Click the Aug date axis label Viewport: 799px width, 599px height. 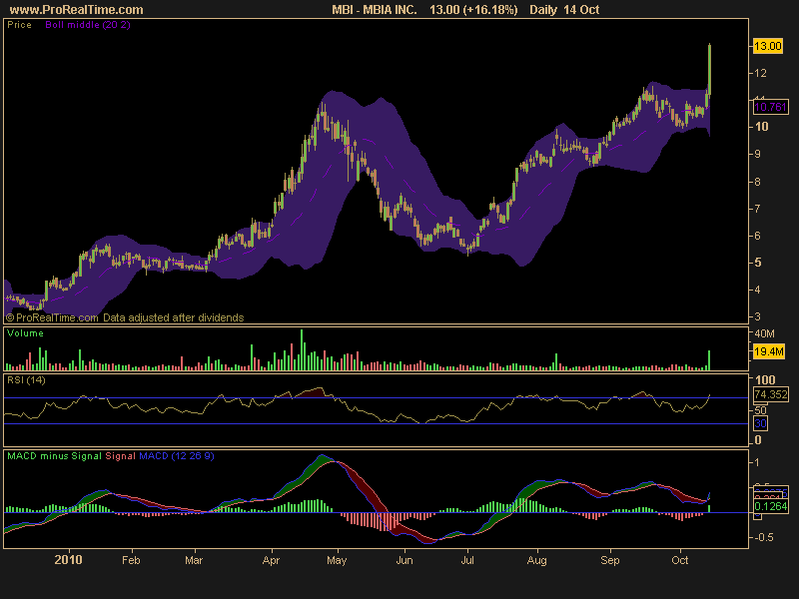pyautogui.click(x=536, y=560)
